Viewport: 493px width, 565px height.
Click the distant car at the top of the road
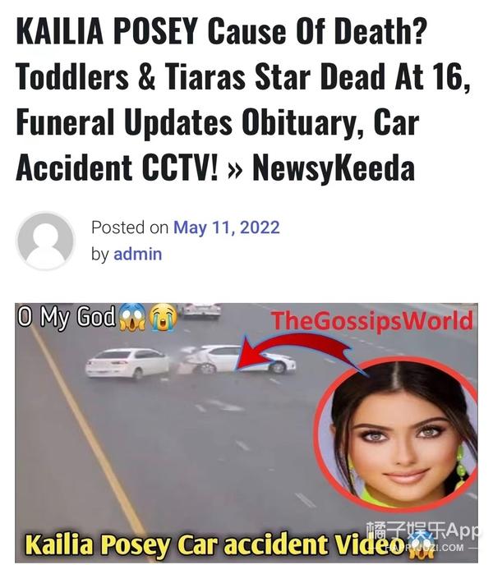click(x=200, y=310)
